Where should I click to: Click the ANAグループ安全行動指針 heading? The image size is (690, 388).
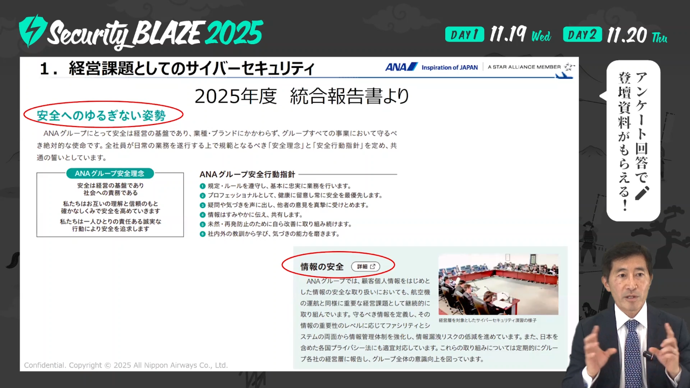pos(247,174)
